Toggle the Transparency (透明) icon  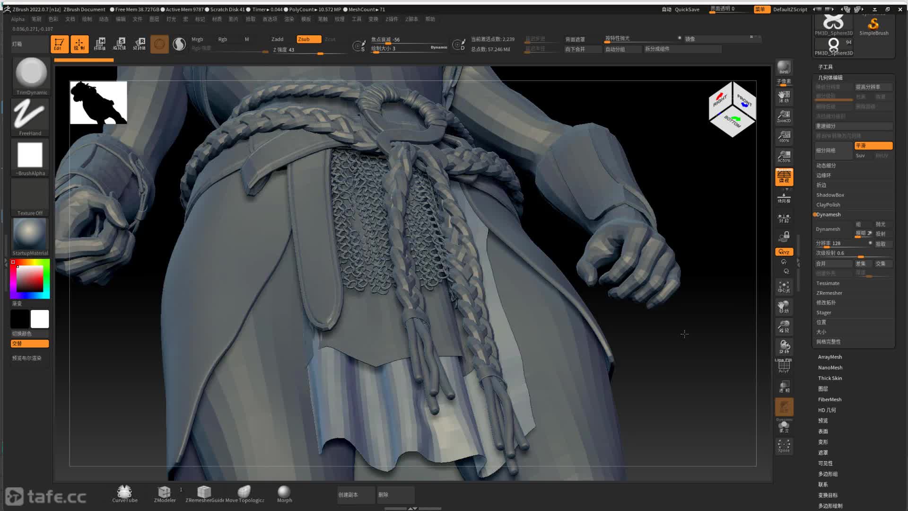tap(784, 386)
